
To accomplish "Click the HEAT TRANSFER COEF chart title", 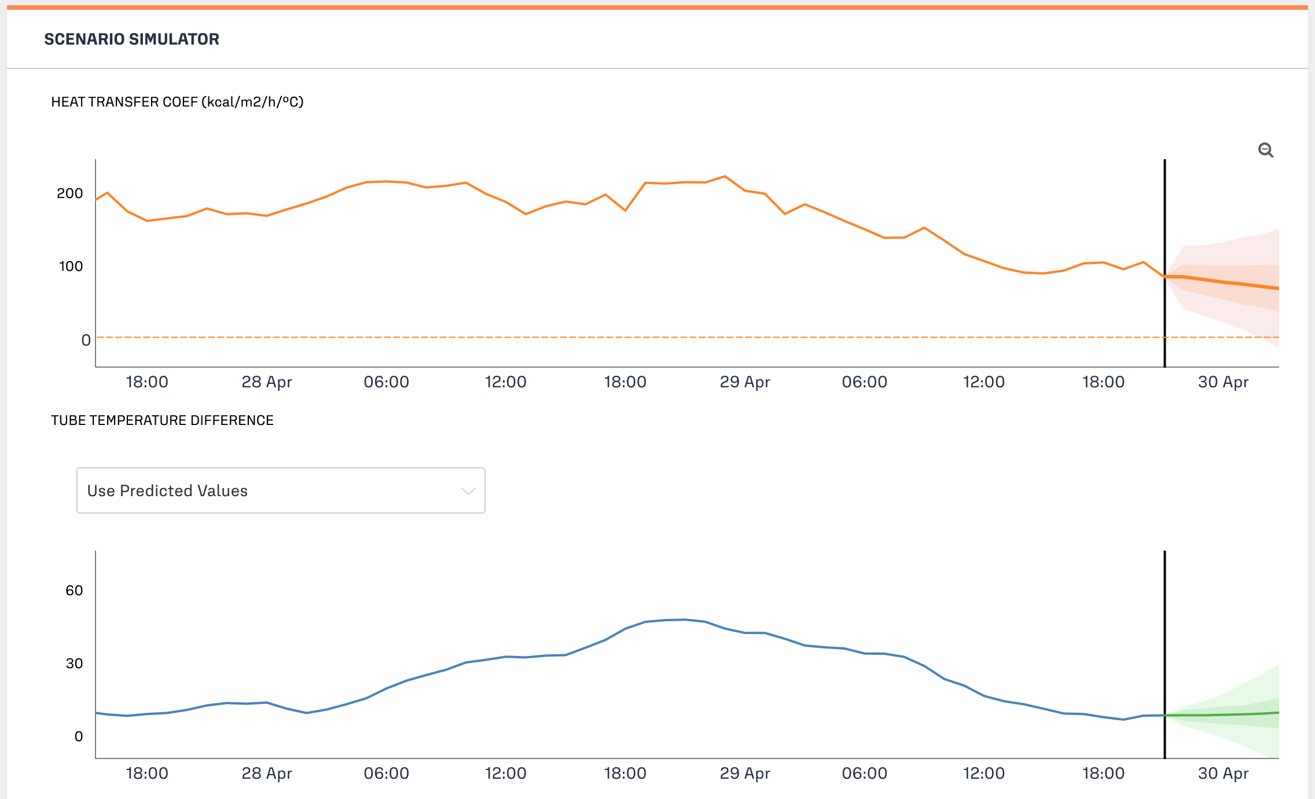I will (x=177, y=102).
